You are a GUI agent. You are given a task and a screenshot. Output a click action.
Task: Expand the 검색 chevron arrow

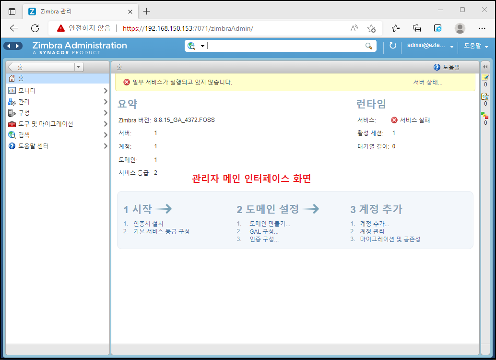tap(106, 135)
